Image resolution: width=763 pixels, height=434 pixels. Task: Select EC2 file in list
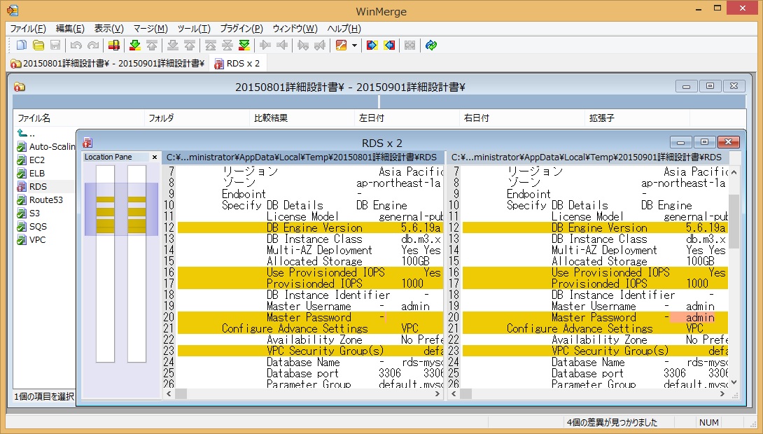pos(31,160)
